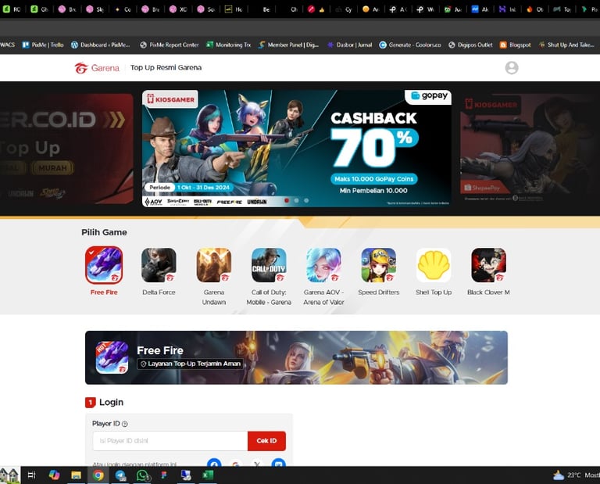Switch to the Ak browser tab
Viewport: 600px width, 484px height.
(x=480, y=9)
